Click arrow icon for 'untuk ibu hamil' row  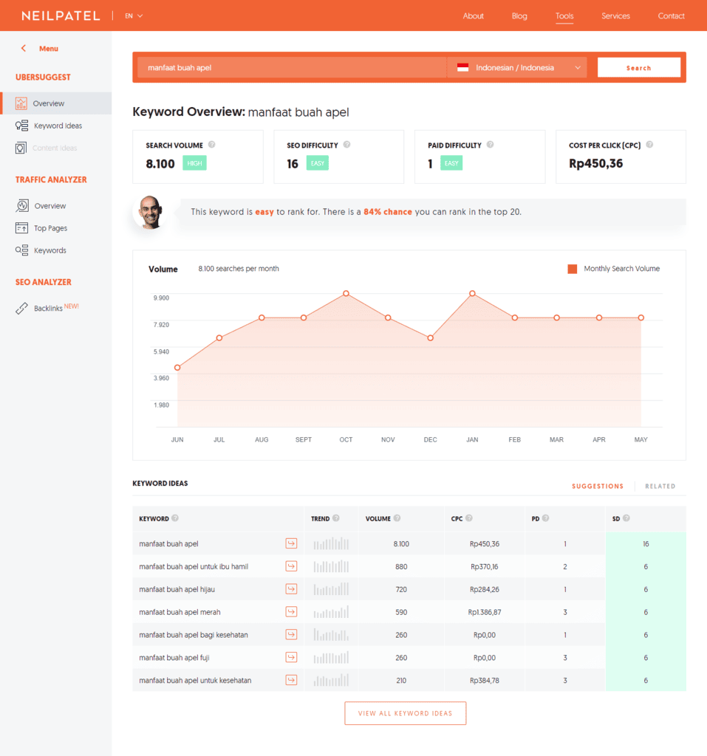pyautogui.click(x=291, y=566)
